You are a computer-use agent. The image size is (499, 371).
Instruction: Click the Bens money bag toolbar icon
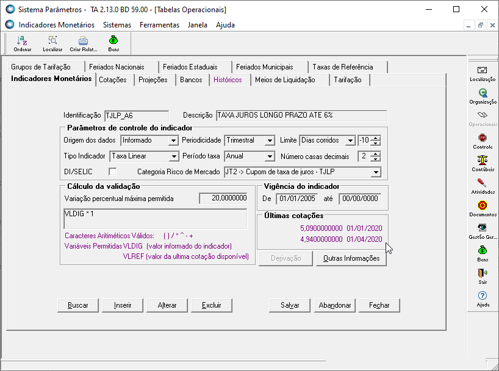pyautogui.click(x=113, y=43)
